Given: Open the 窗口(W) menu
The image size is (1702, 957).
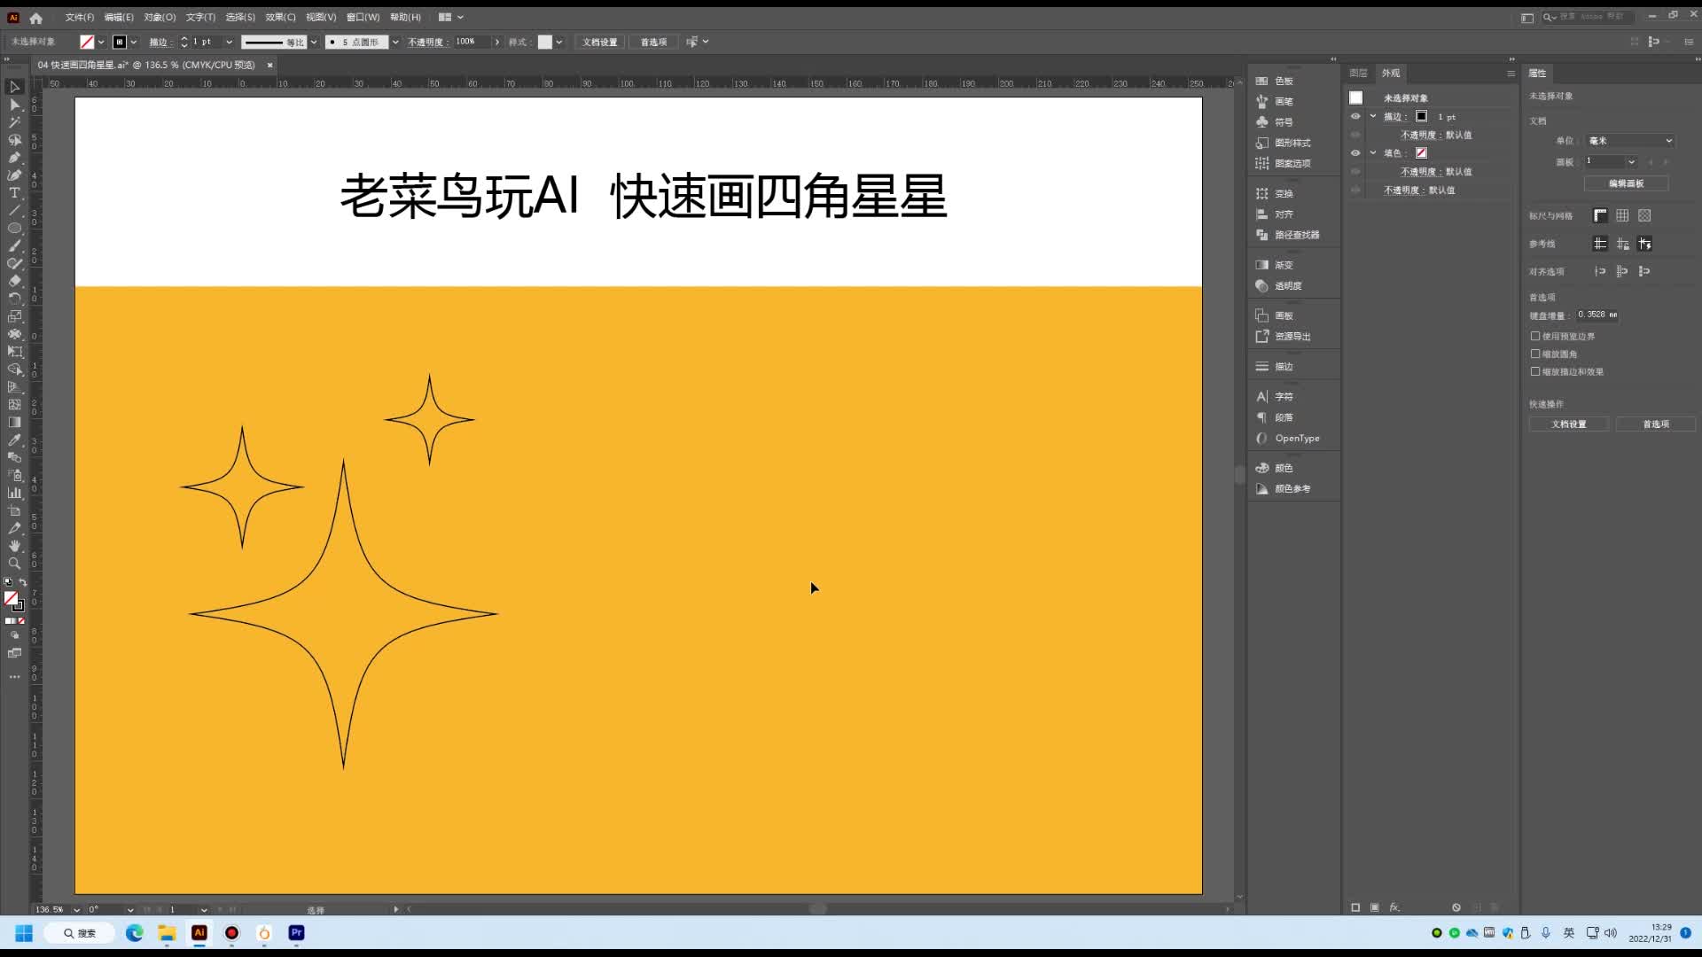Looking at the screenshot, I should [x=363, y=17].
